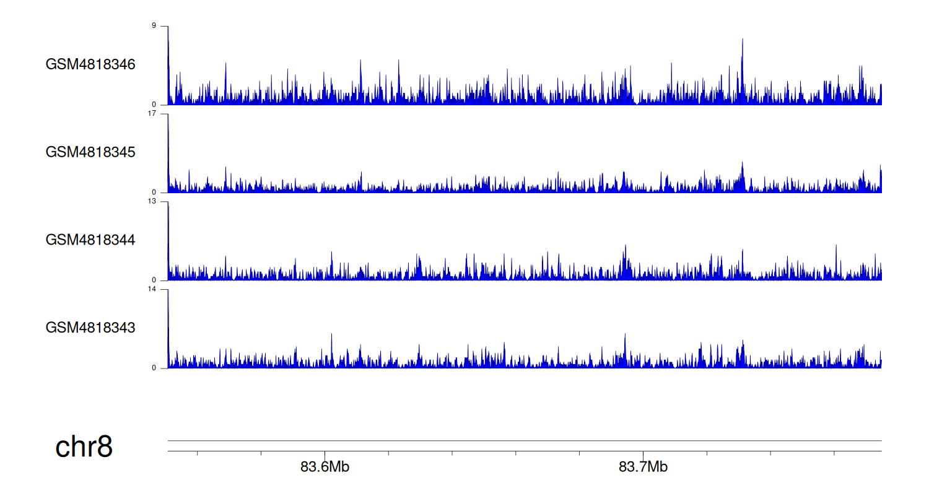Click the GSM4818346 track label
The image size is (929, 483).
click(90, 64)
